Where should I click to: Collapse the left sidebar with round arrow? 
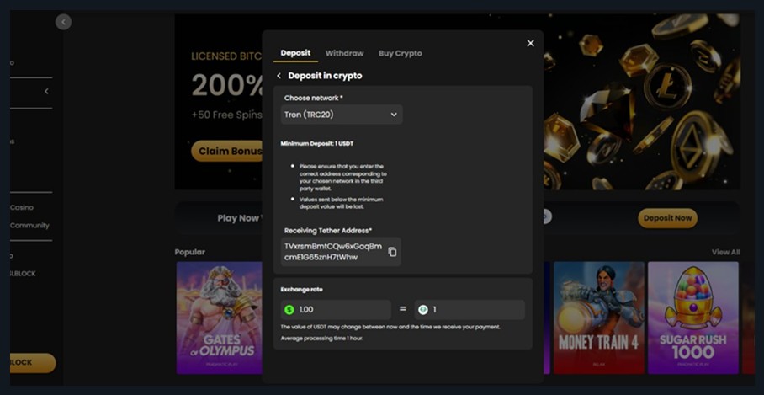[x=64, y=23]
